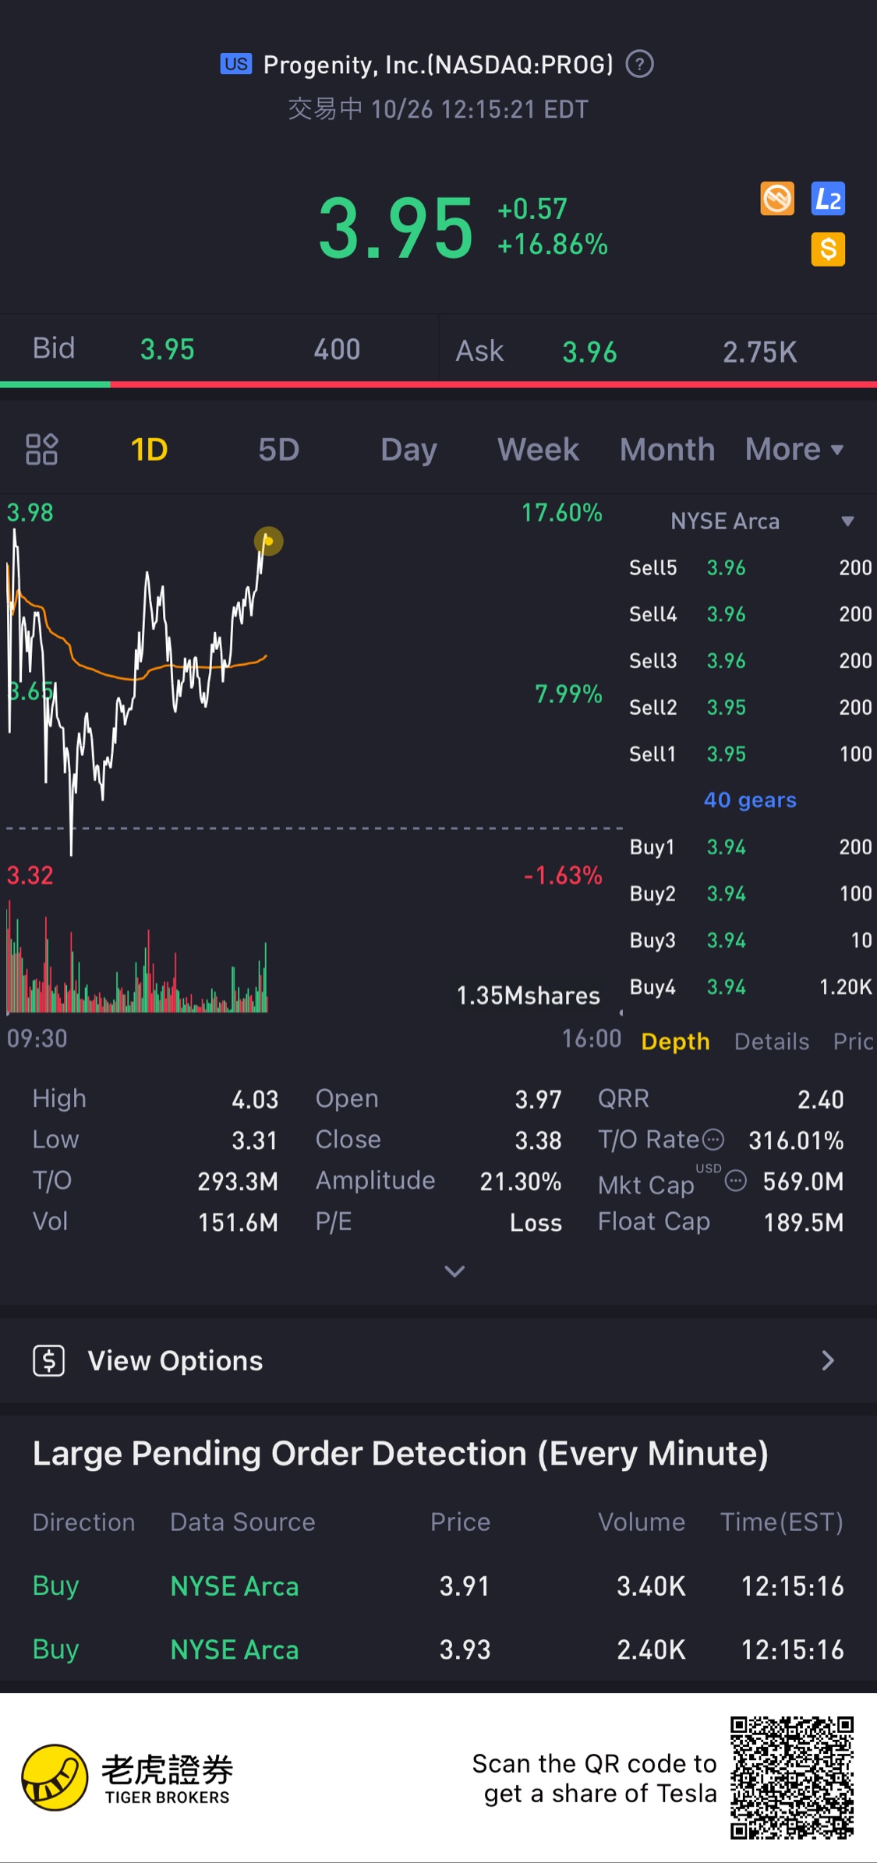This screenshot has height=1863, width=877.
Task: Open the orange crossed-circle icon
Action: point(777,199)
